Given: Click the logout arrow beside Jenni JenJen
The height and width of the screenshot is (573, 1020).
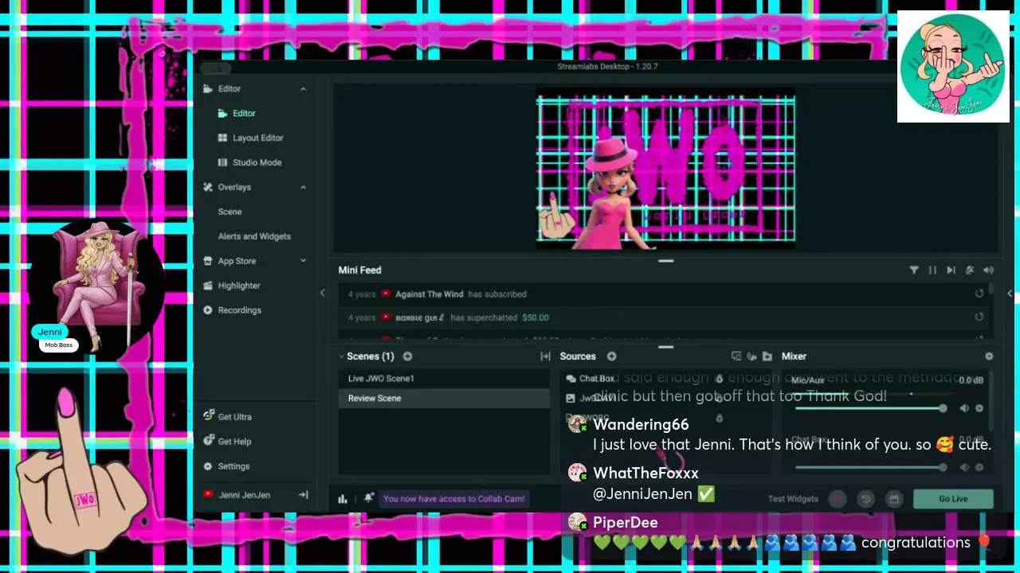Looking at the screenshot, I should pyautogui.click(x=304, y=495).
